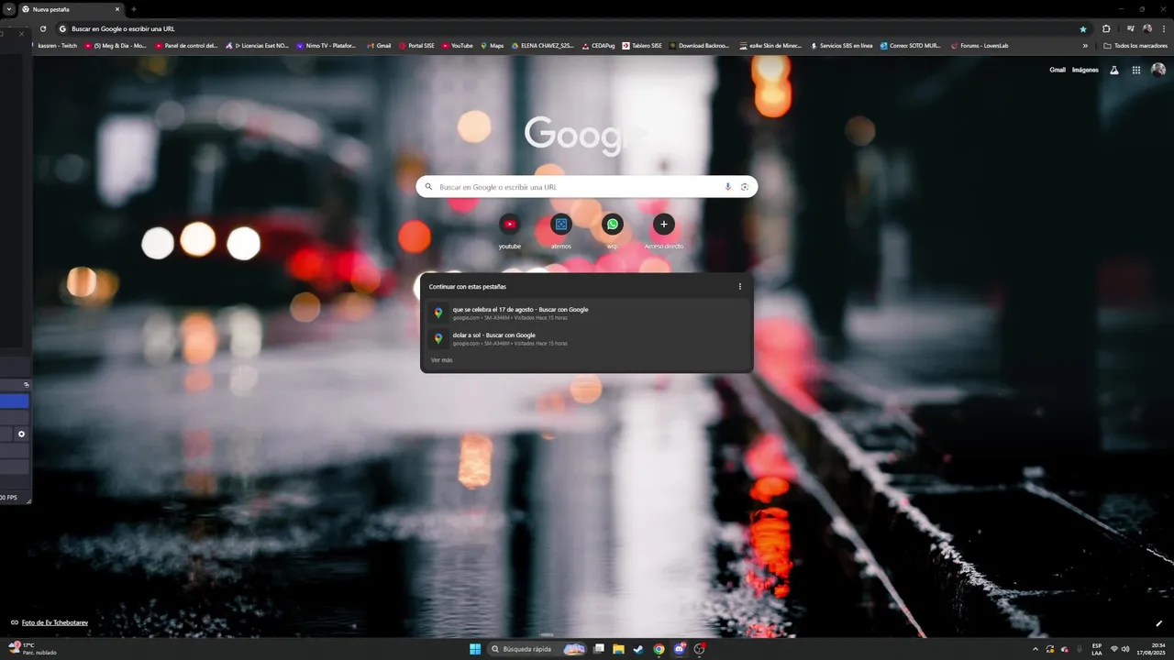
Task: Open the ez4w Skin de Minecraft bookmark
Action: pos(770,46)
